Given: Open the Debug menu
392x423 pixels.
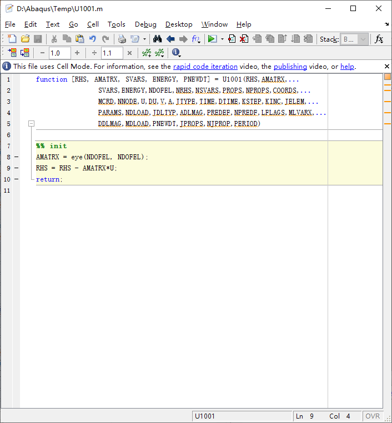Looking at the screenshot, I should (145, 24).
